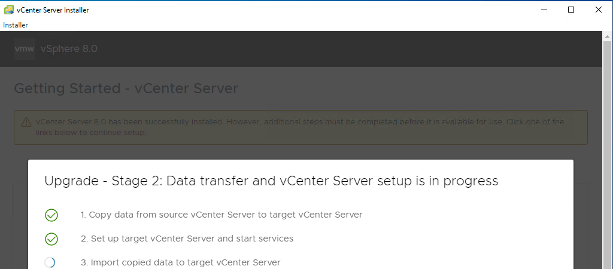Maximize the installer window
Viewport: 613px width, 269px height.
point(571,10)
